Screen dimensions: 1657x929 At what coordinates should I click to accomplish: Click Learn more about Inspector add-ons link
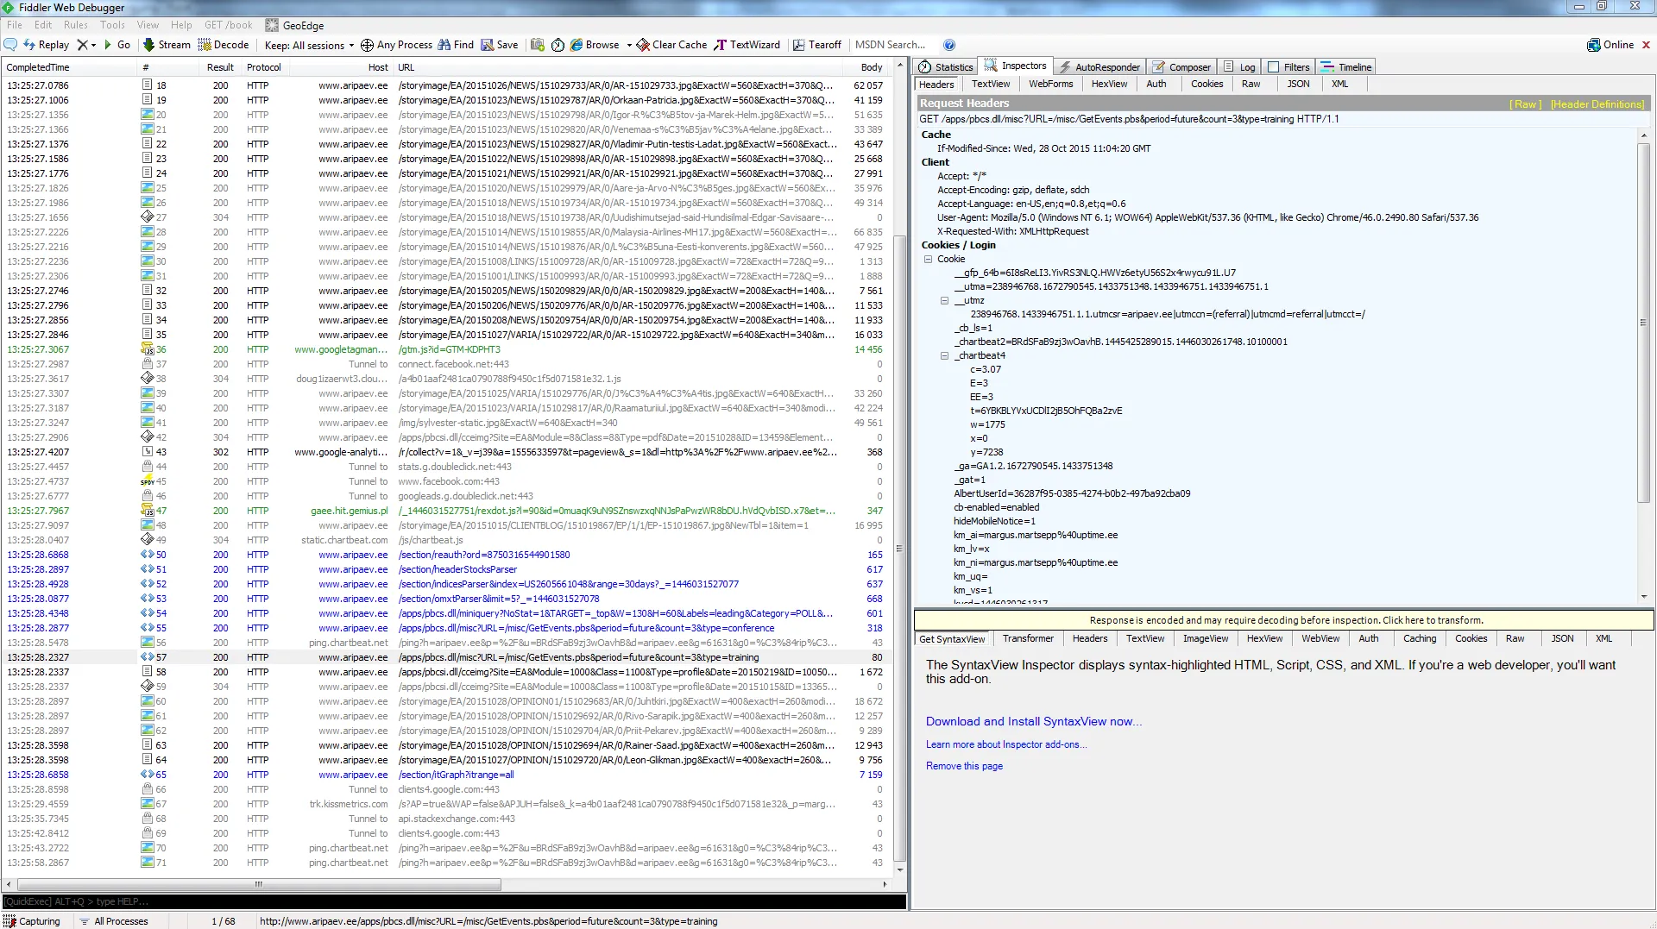point(1006,744)
